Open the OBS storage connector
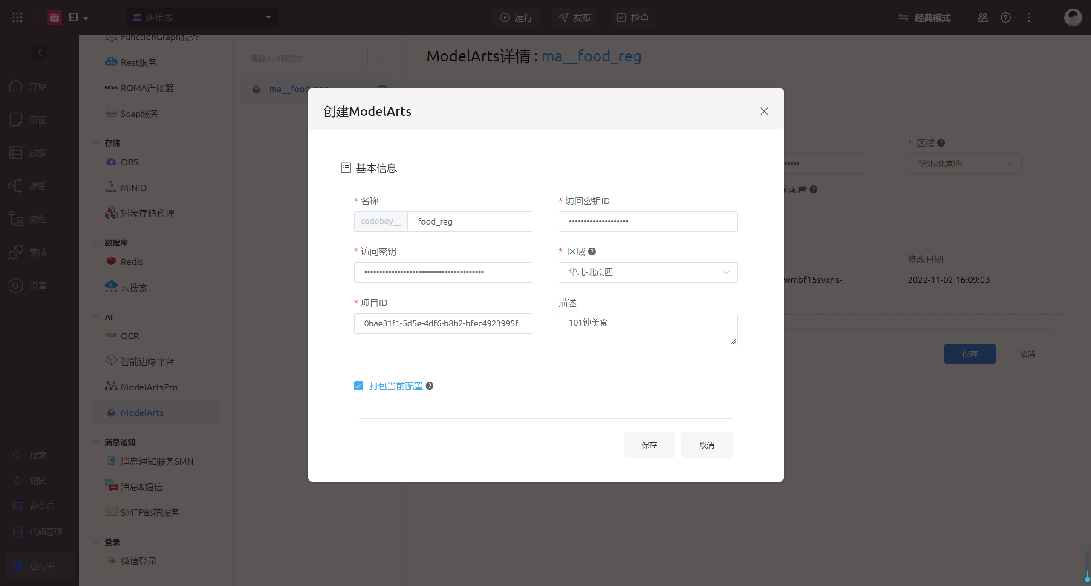This screenshot has height=586, width=1091. point(129,162)
